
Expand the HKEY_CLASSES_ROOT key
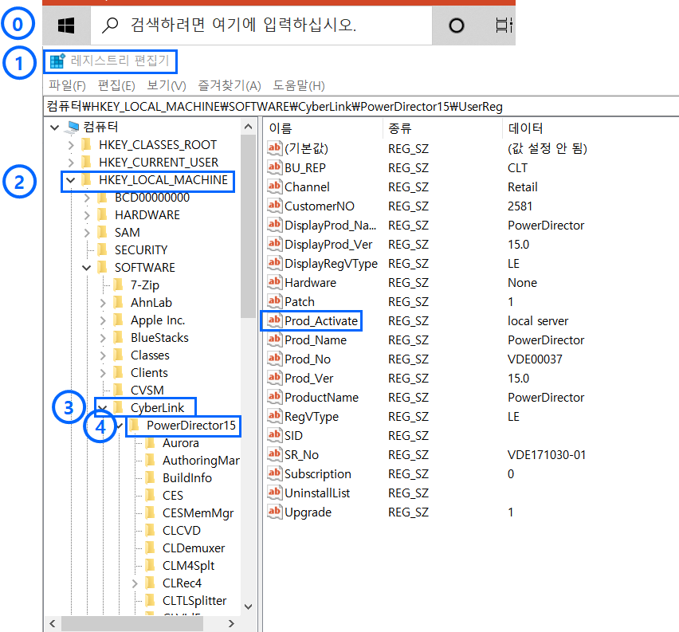pyautogui.click(x=71, y=145)
